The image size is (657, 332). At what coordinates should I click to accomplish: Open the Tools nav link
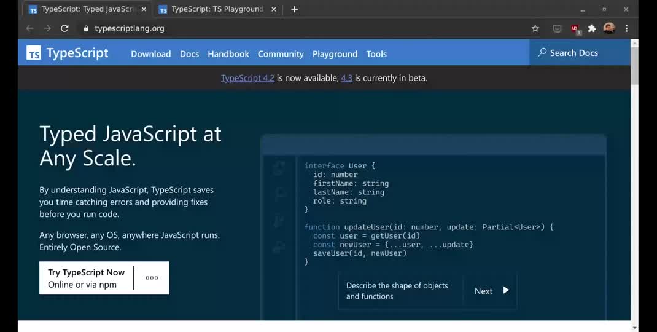tap(376, 53)
